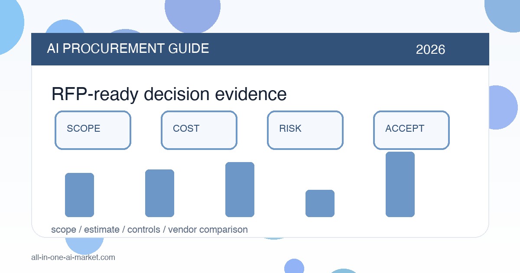Click the word vendor comparison in caption
Image resolution: width=520 pixels, height=273 pixels.
pos(208,229)
